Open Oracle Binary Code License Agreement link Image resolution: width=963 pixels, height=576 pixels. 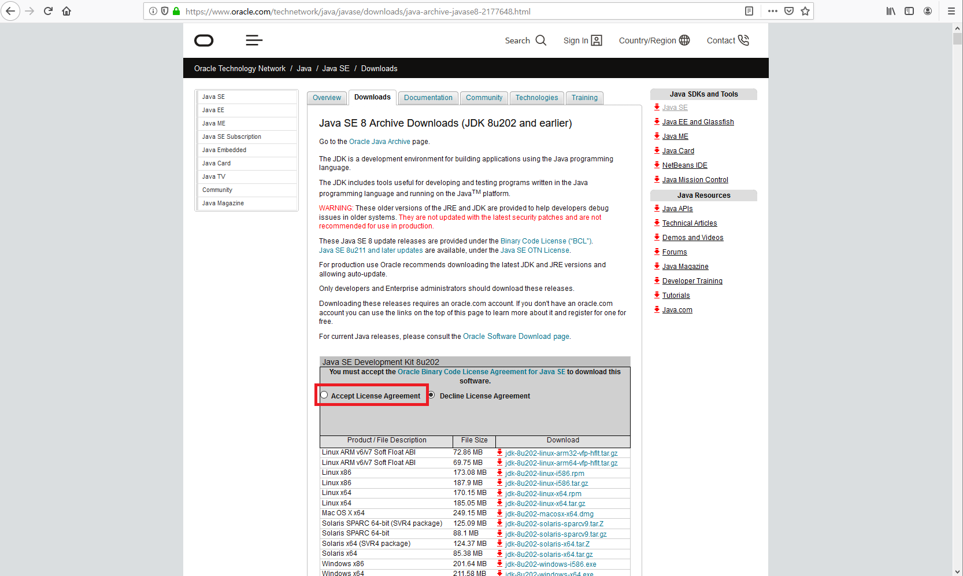(481, 372)
